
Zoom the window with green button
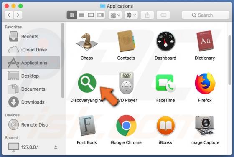(x=20, y=6)
